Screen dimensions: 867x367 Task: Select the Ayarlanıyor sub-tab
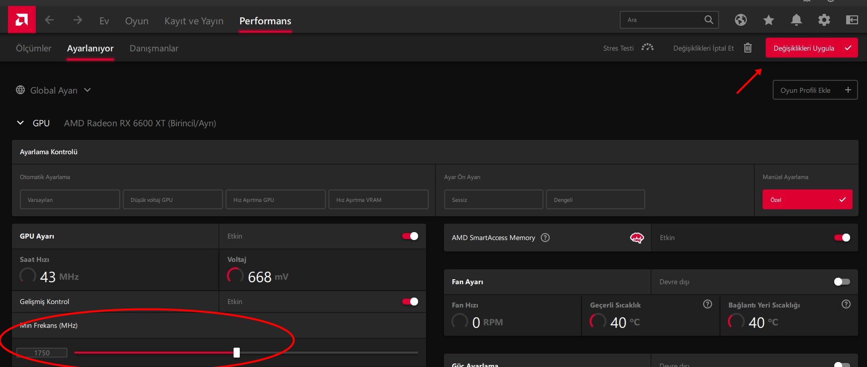point(90,48)
